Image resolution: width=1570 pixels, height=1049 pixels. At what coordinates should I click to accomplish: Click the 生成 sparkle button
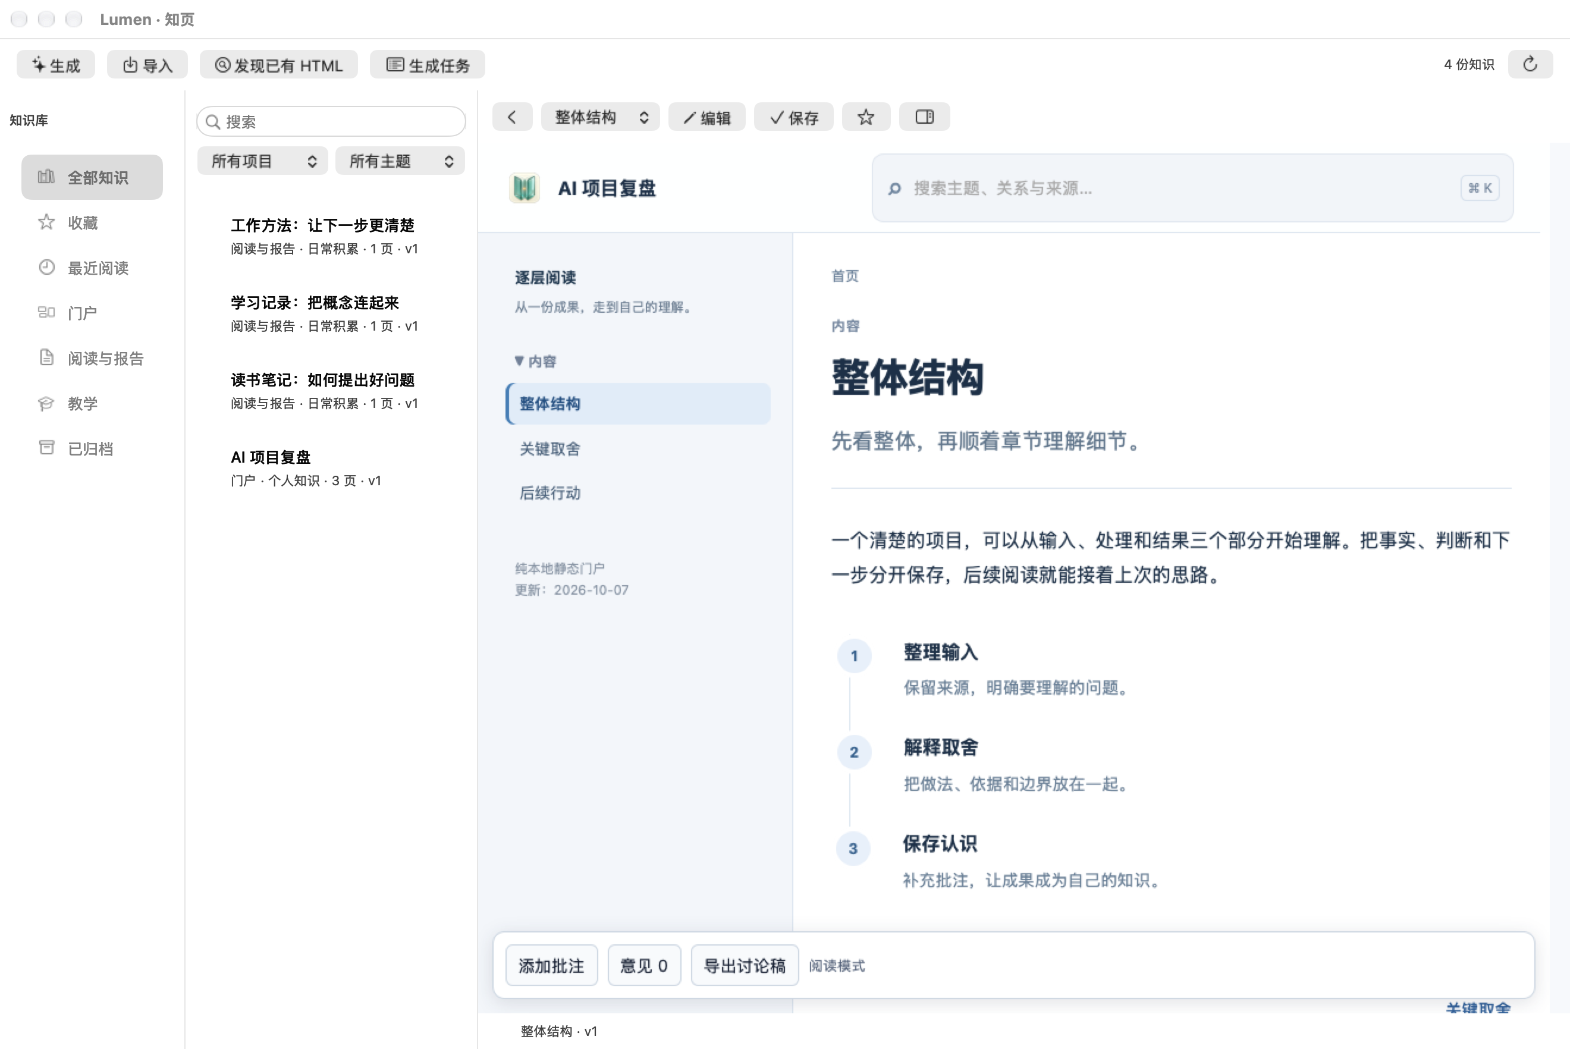coord(55,65)
